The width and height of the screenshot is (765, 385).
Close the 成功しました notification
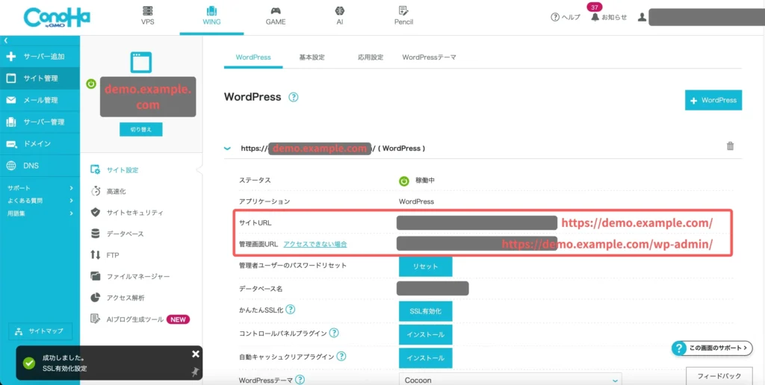point(196,354)
